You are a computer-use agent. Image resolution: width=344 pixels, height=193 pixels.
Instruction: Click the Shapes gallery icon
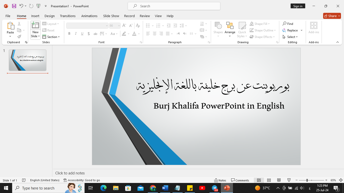coord(218,26)
